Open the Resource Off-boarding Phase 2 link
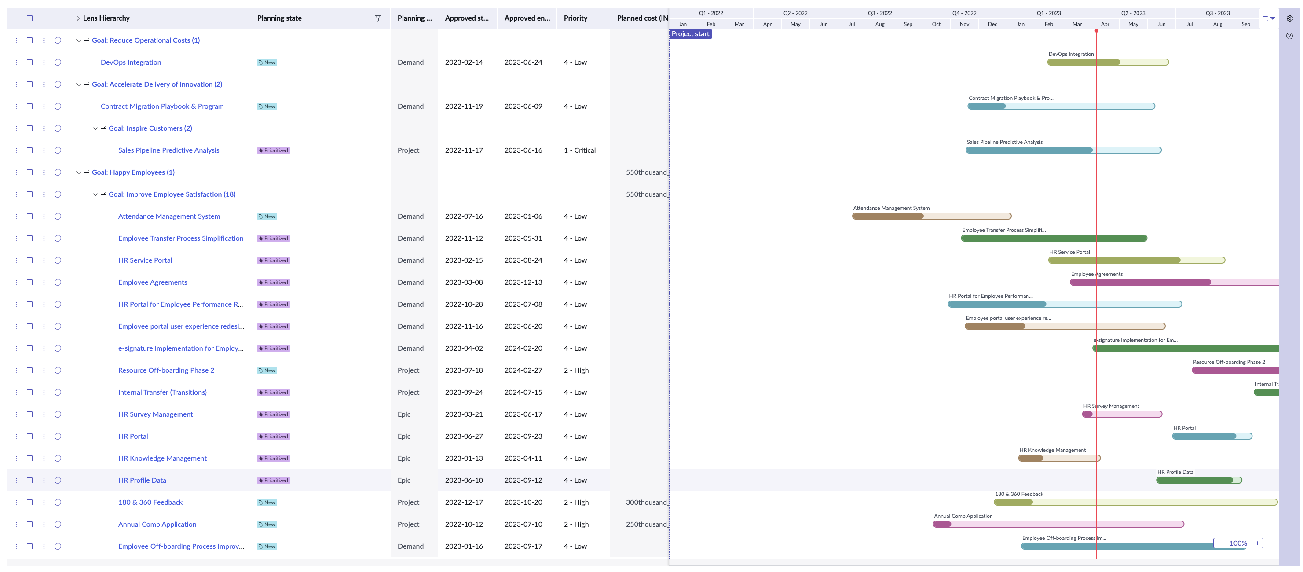The height and width of the screenshot is (572, 1303). tap(166, 370)
